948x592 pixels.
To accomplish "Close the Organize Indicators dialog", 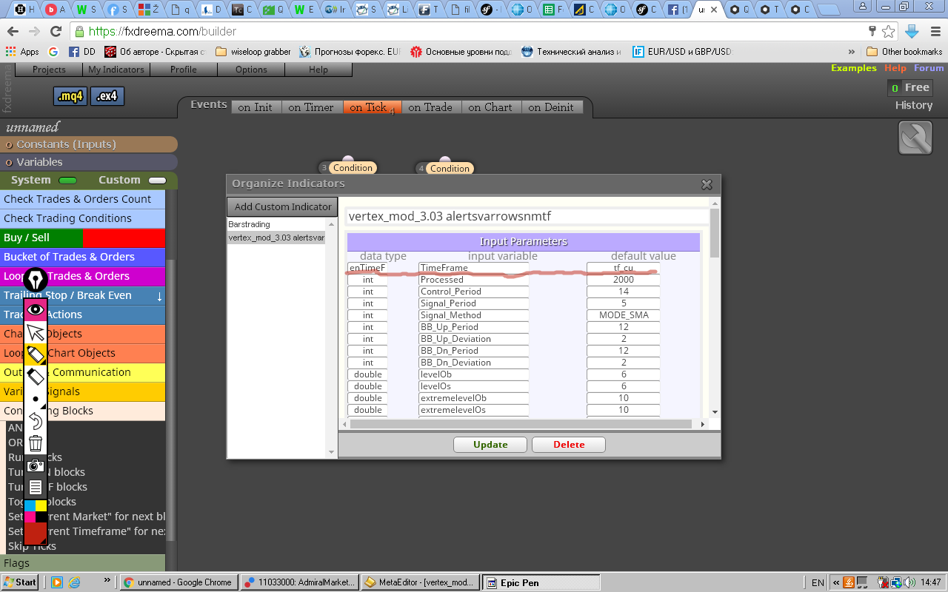I will pyautogui.click(x=707, y=184).
